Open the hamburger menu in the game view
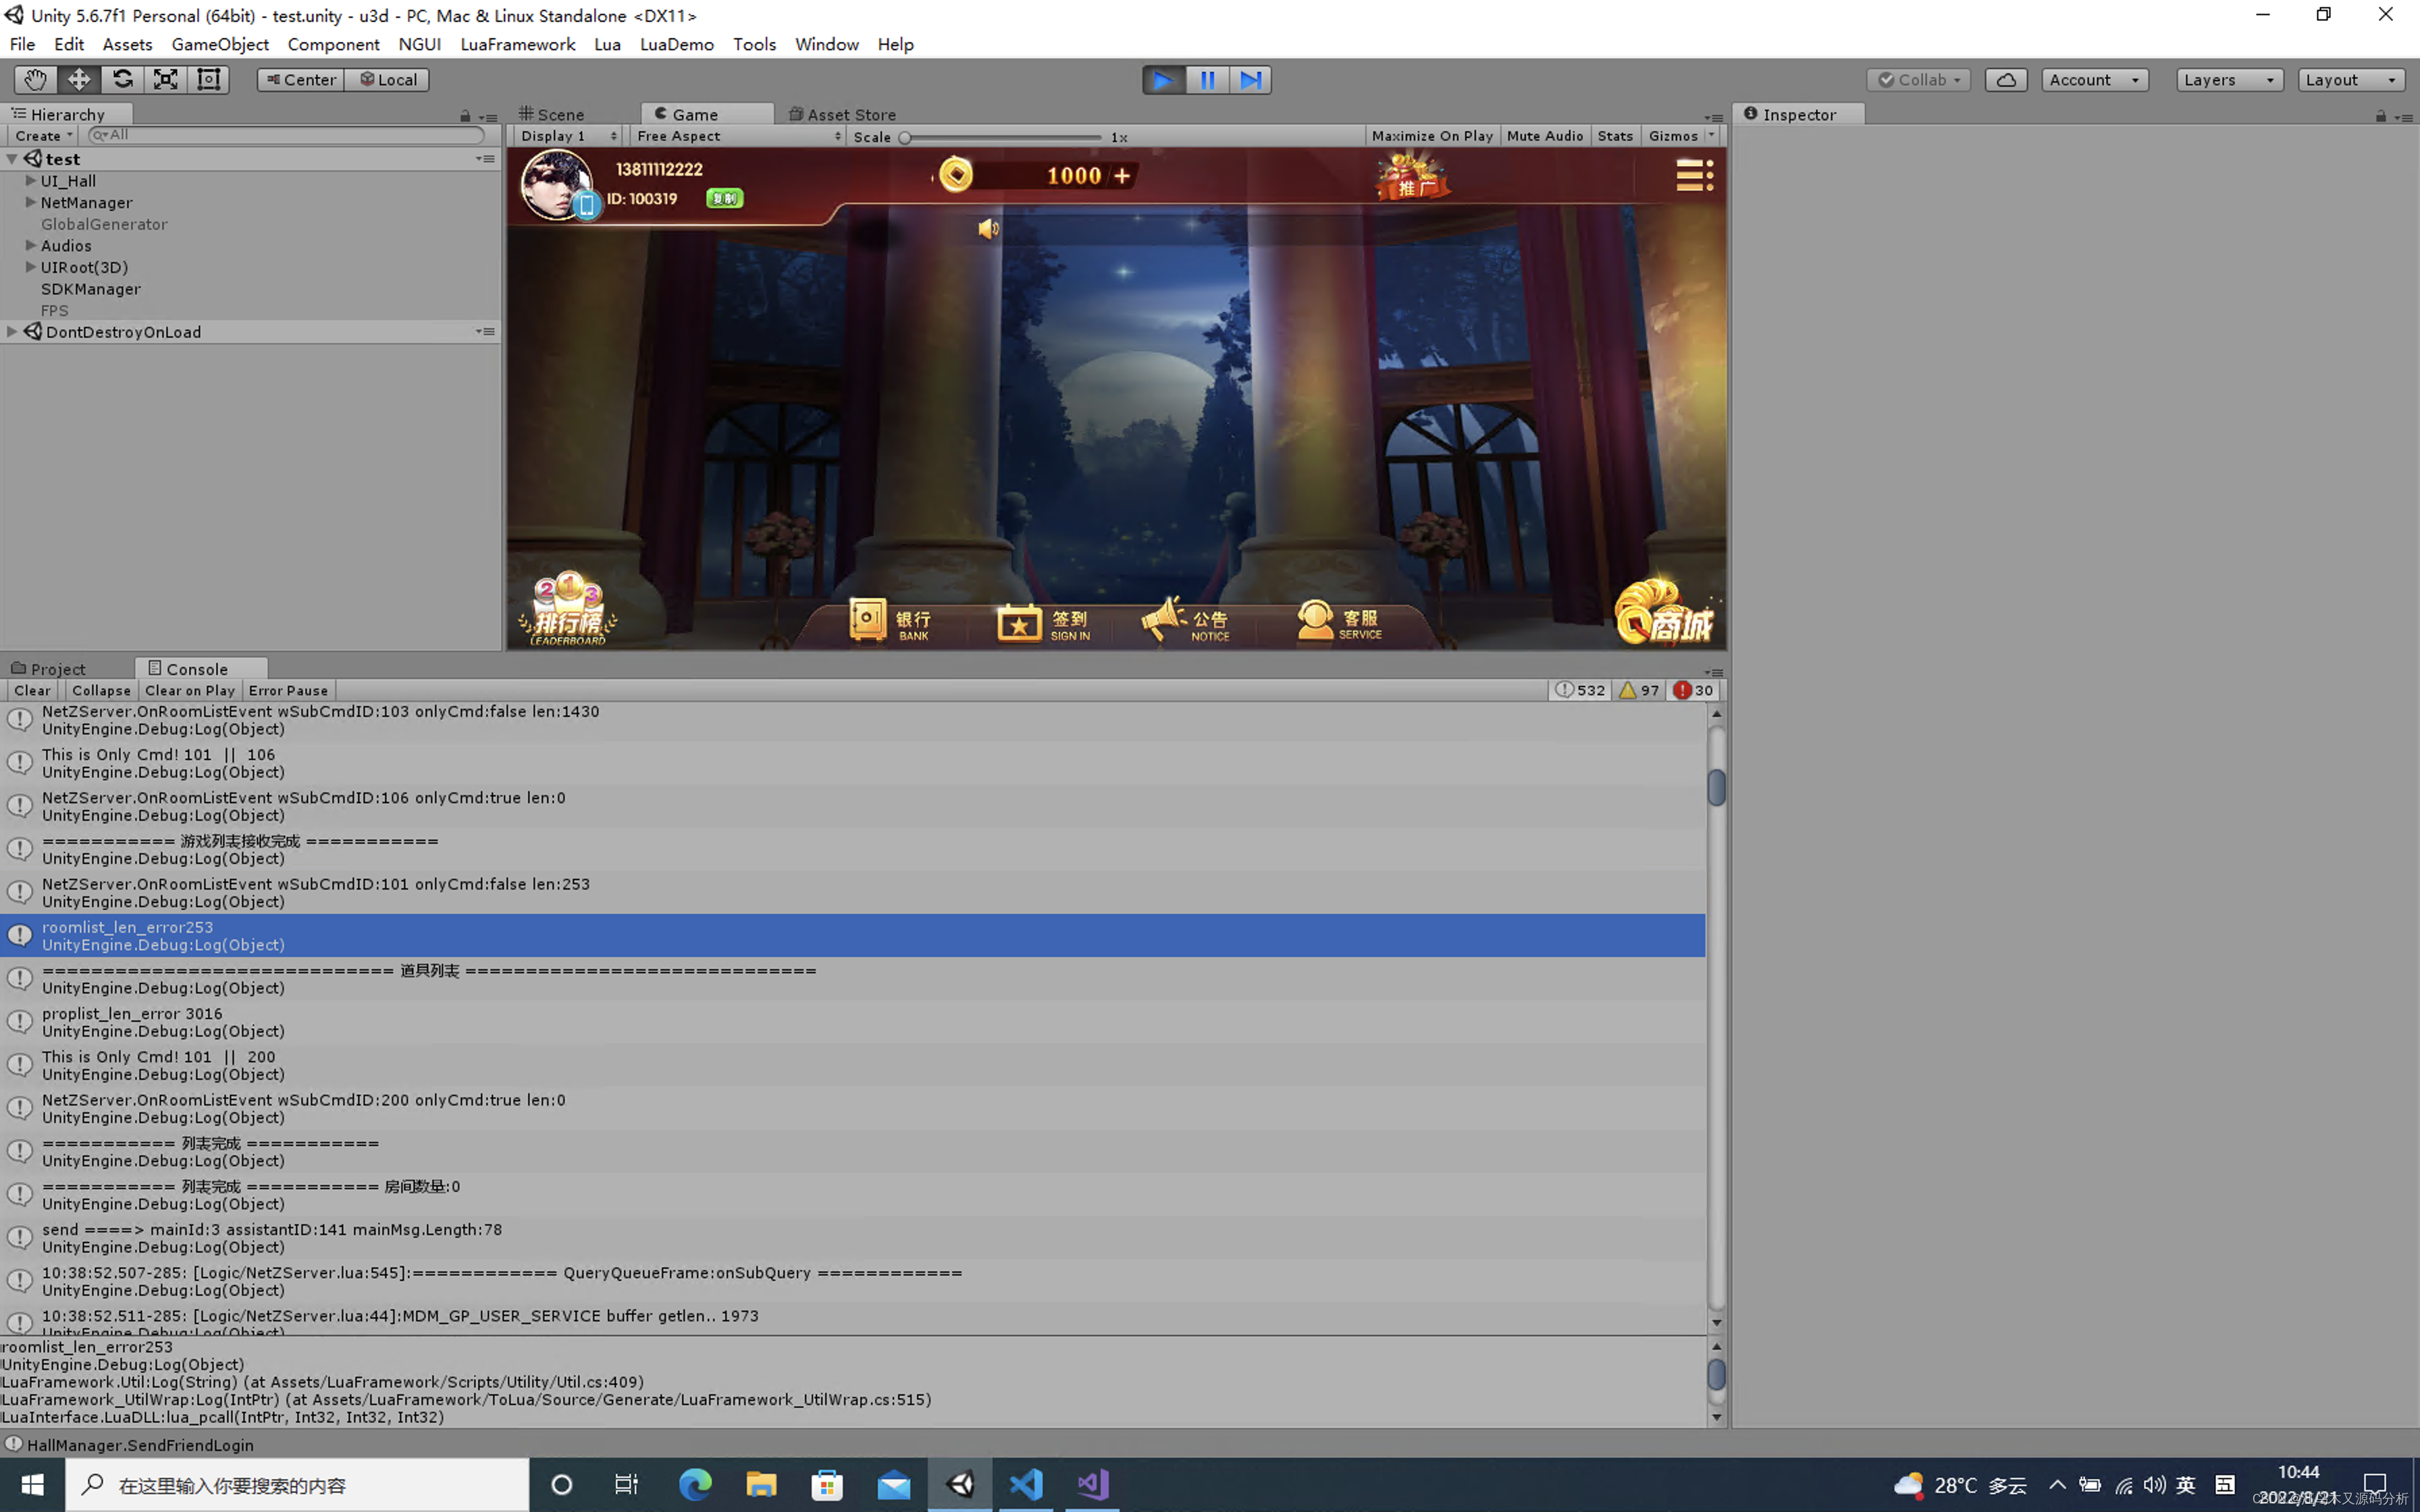2420x1512 pixels. [1694, 175]
